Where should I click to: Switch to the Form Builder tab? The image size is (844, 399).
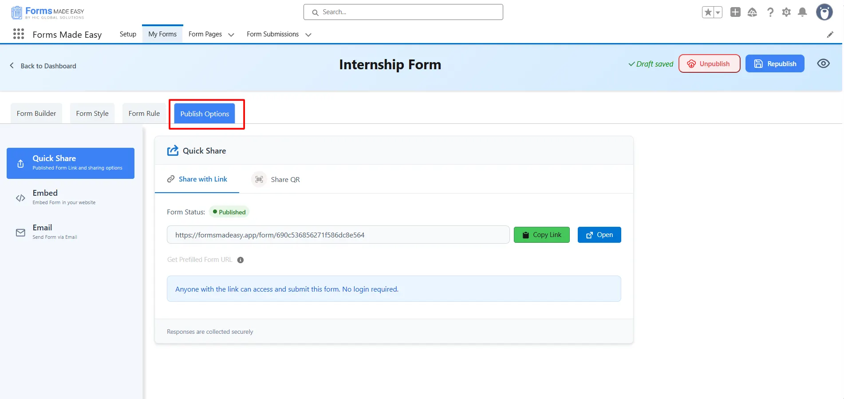[x=36, y=114]
